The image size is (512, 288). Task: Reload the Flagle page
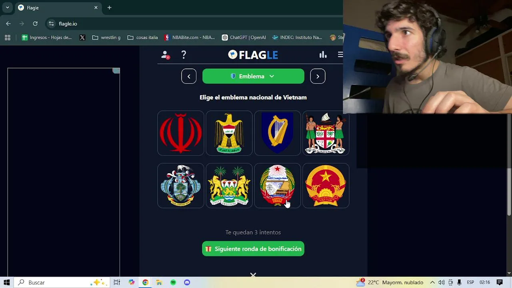point(35,24)
